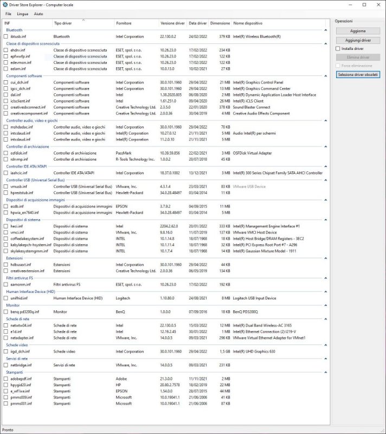Open the File menu
386x434 pixels.
pyautogui.click(x=8, y=14)
